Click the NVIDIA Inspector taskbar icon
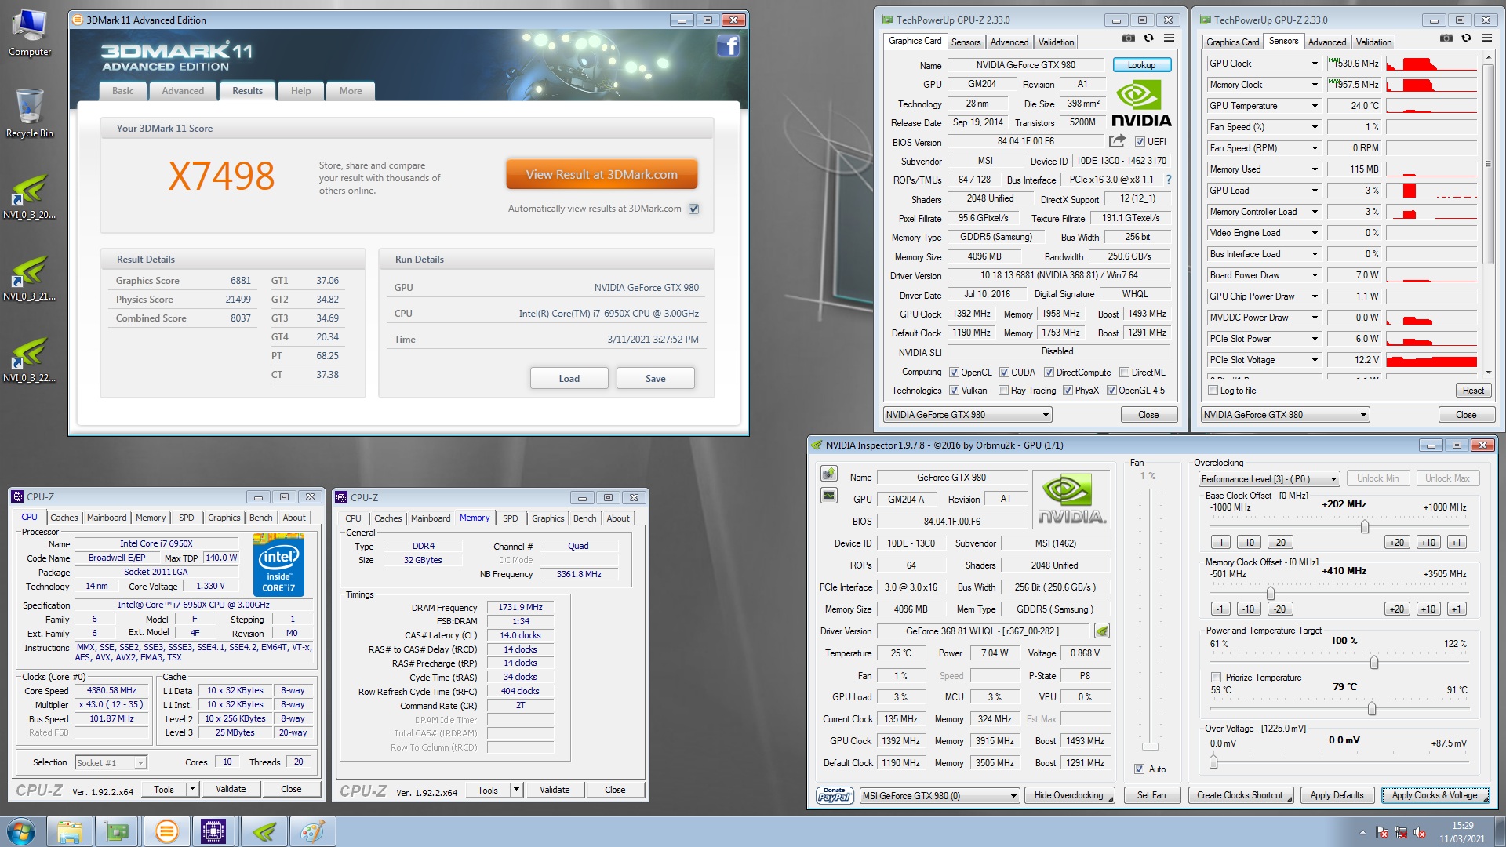 coord(264,831)
